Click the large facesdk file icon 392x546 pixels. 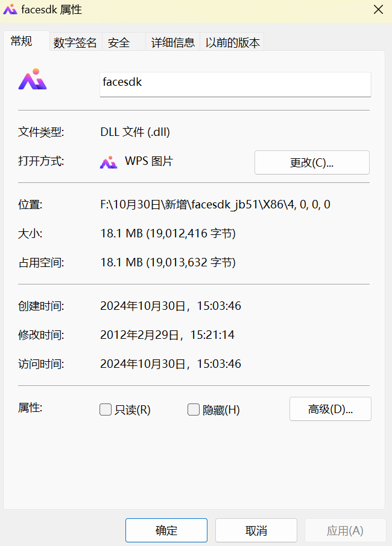pyautogui.click(x=33, y=80)
